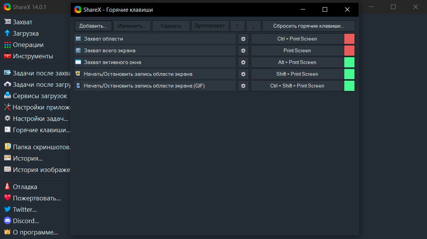
Task: Open gear for Shift + Print Screen recording row
Action: tap(243, 74)
